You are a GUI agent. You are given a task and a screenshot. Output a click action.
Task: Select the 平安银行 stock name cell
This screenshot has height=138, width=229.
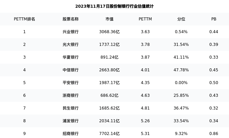point(70,83)
